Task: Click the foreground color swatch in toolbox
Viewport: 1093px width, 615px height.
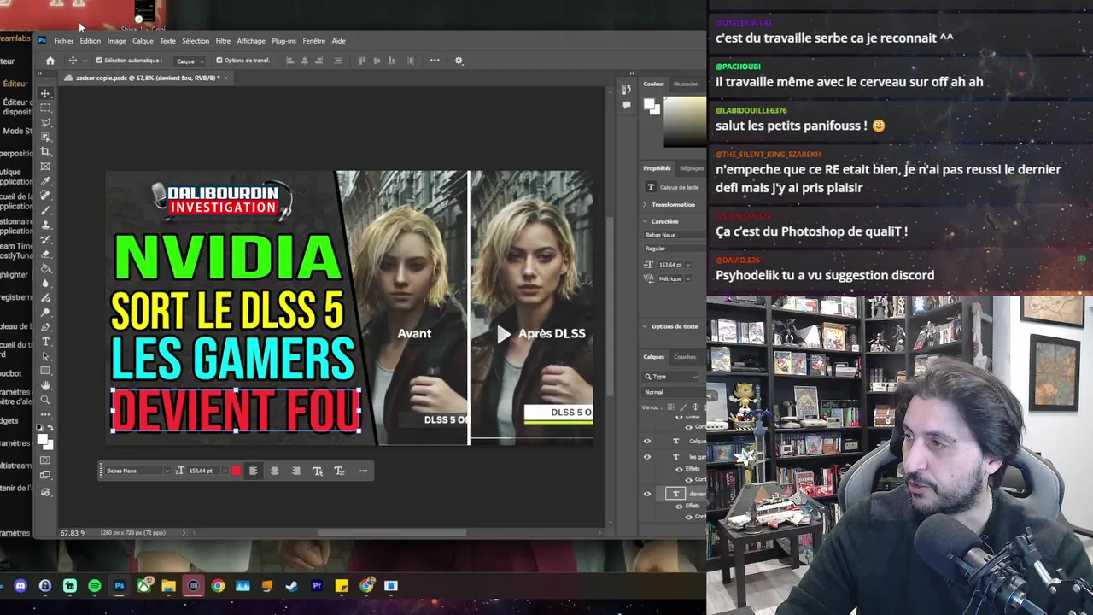Action: 42,439
